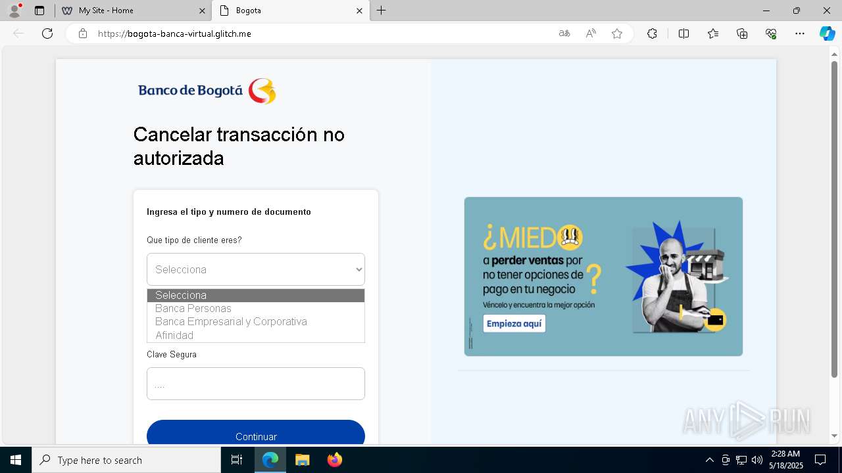Viewport: 842px width, 473px height.
Task: Click the taskbar search box
Action: [x=126, y=460]
